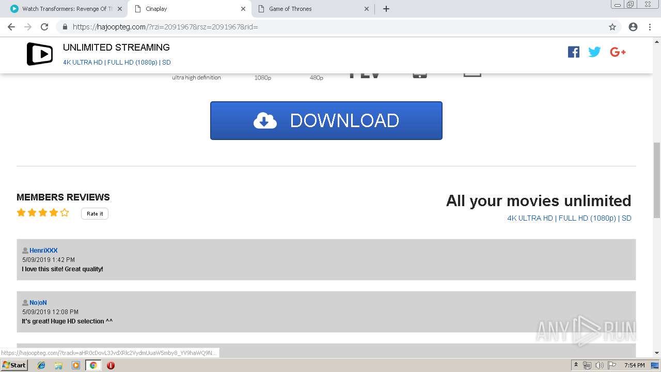The height and width of the screenshot is (372, 661).
Task: Open the Windows Start menu
Action: [x=14, y=365]
